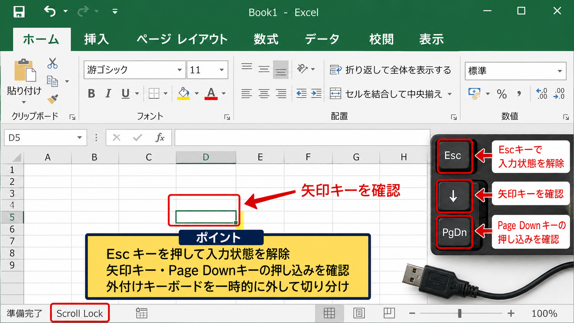Viewport: 574px width, 323px height.
Task: Select all cells with corner triangle
Action: point(16,157)
